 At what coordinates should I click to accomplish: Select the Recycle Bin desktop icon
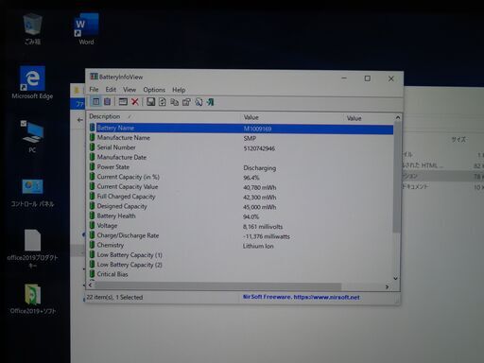[x=32, y=29]
